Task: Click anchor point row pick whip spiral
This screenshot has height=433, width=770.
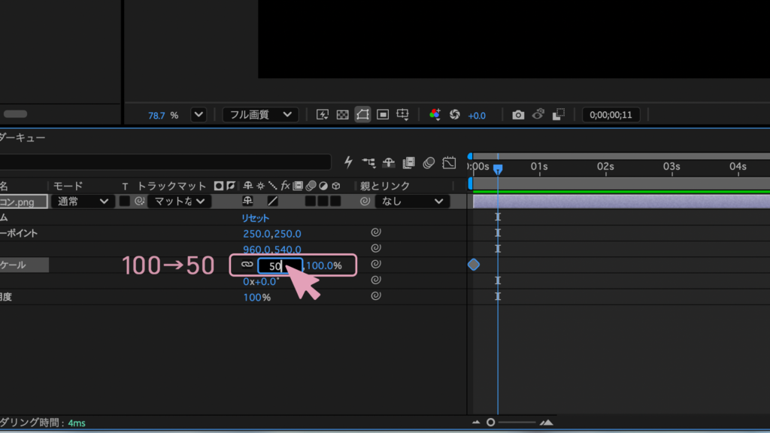Action: click(x=376, y=232)
